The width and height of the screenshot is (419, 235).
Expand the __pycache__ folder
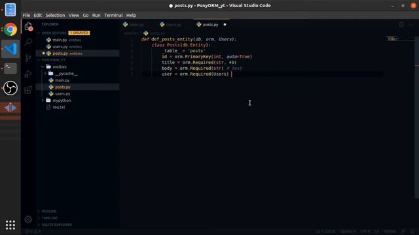45,74
